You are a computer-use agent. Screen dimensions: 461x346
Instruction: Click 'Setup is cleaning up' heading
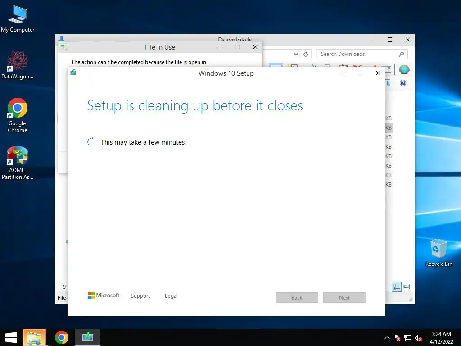tap(195, 105)
